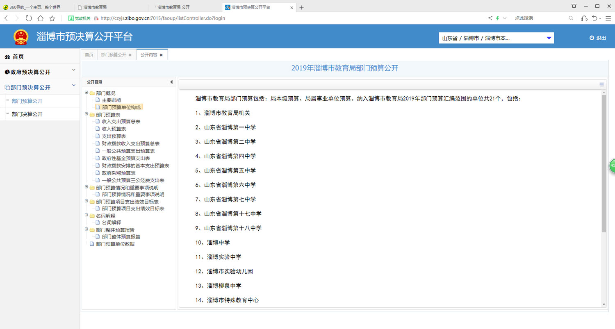Click the hamburger menu icon in browser
This screenshot has height=329, width=615.
(x=609, y=18)
